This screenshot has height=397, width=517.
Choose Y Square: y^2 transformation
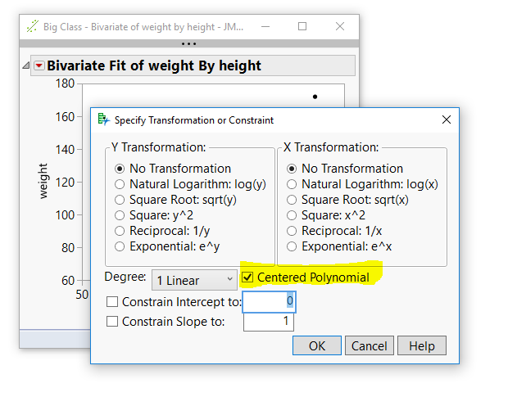point(120,215)
